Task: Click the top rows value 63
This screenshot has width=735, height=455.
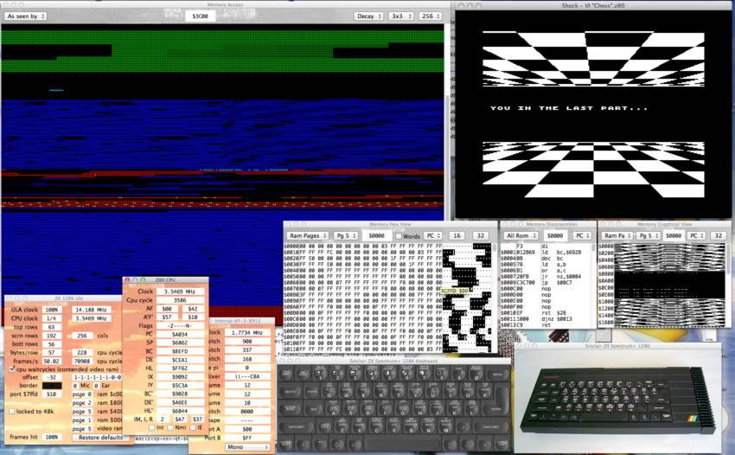Action: tap(52, 327)
